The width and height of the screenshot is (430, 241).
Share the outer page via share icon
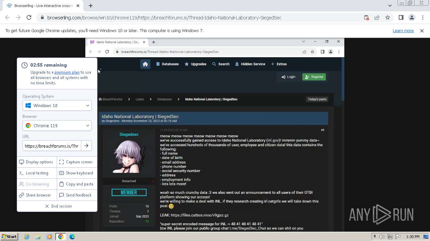(x=377, y=18)
